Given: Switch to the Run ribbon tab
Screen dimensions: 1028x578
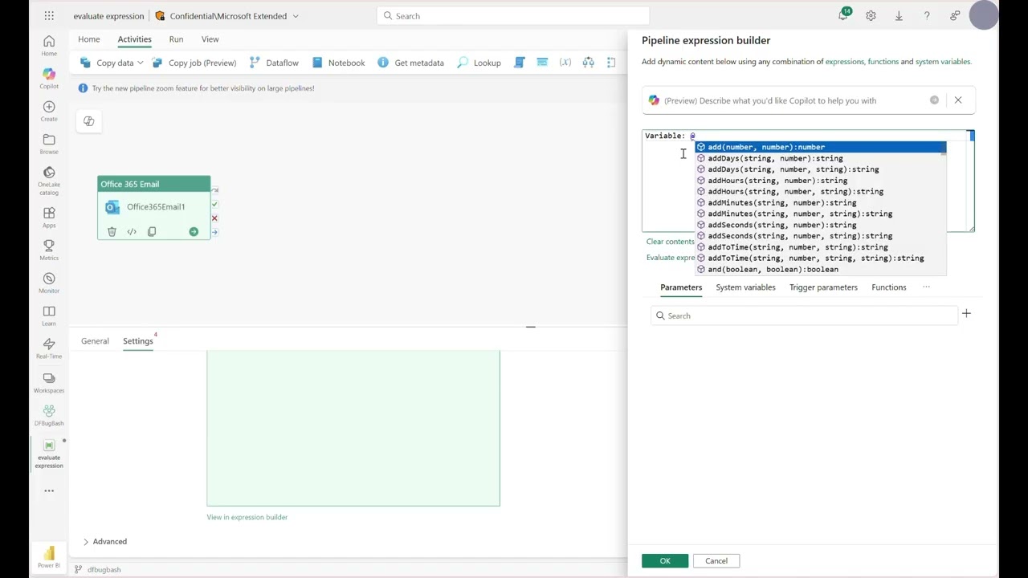Looking at the screenshot, I should point(176,39).
